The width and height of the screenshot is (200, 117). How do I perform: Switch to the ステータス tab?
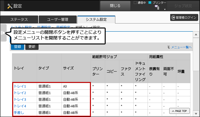coord(19,19)
